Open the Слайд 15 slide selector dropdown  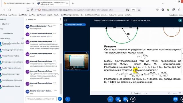[139, 93]
